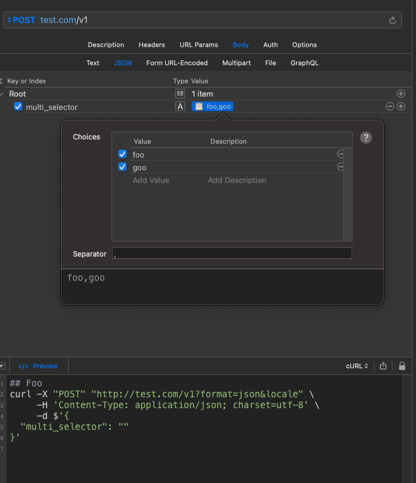Collapse the Root tree row
The width and height of the screenshot is (416, 483).
(x=2, y=94)
